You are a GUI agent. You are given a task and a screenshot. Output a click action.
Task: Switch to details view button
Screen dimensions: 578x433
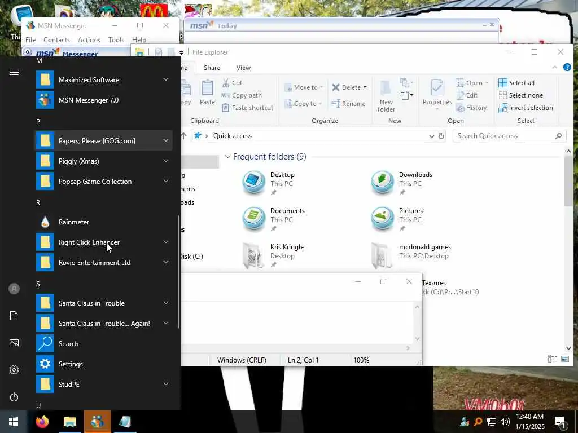(552, 359)
